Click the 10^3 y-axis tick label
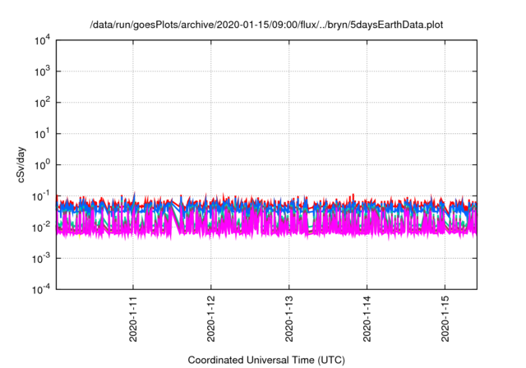Viewport: 526px width, 368px height. pos(42,71)
